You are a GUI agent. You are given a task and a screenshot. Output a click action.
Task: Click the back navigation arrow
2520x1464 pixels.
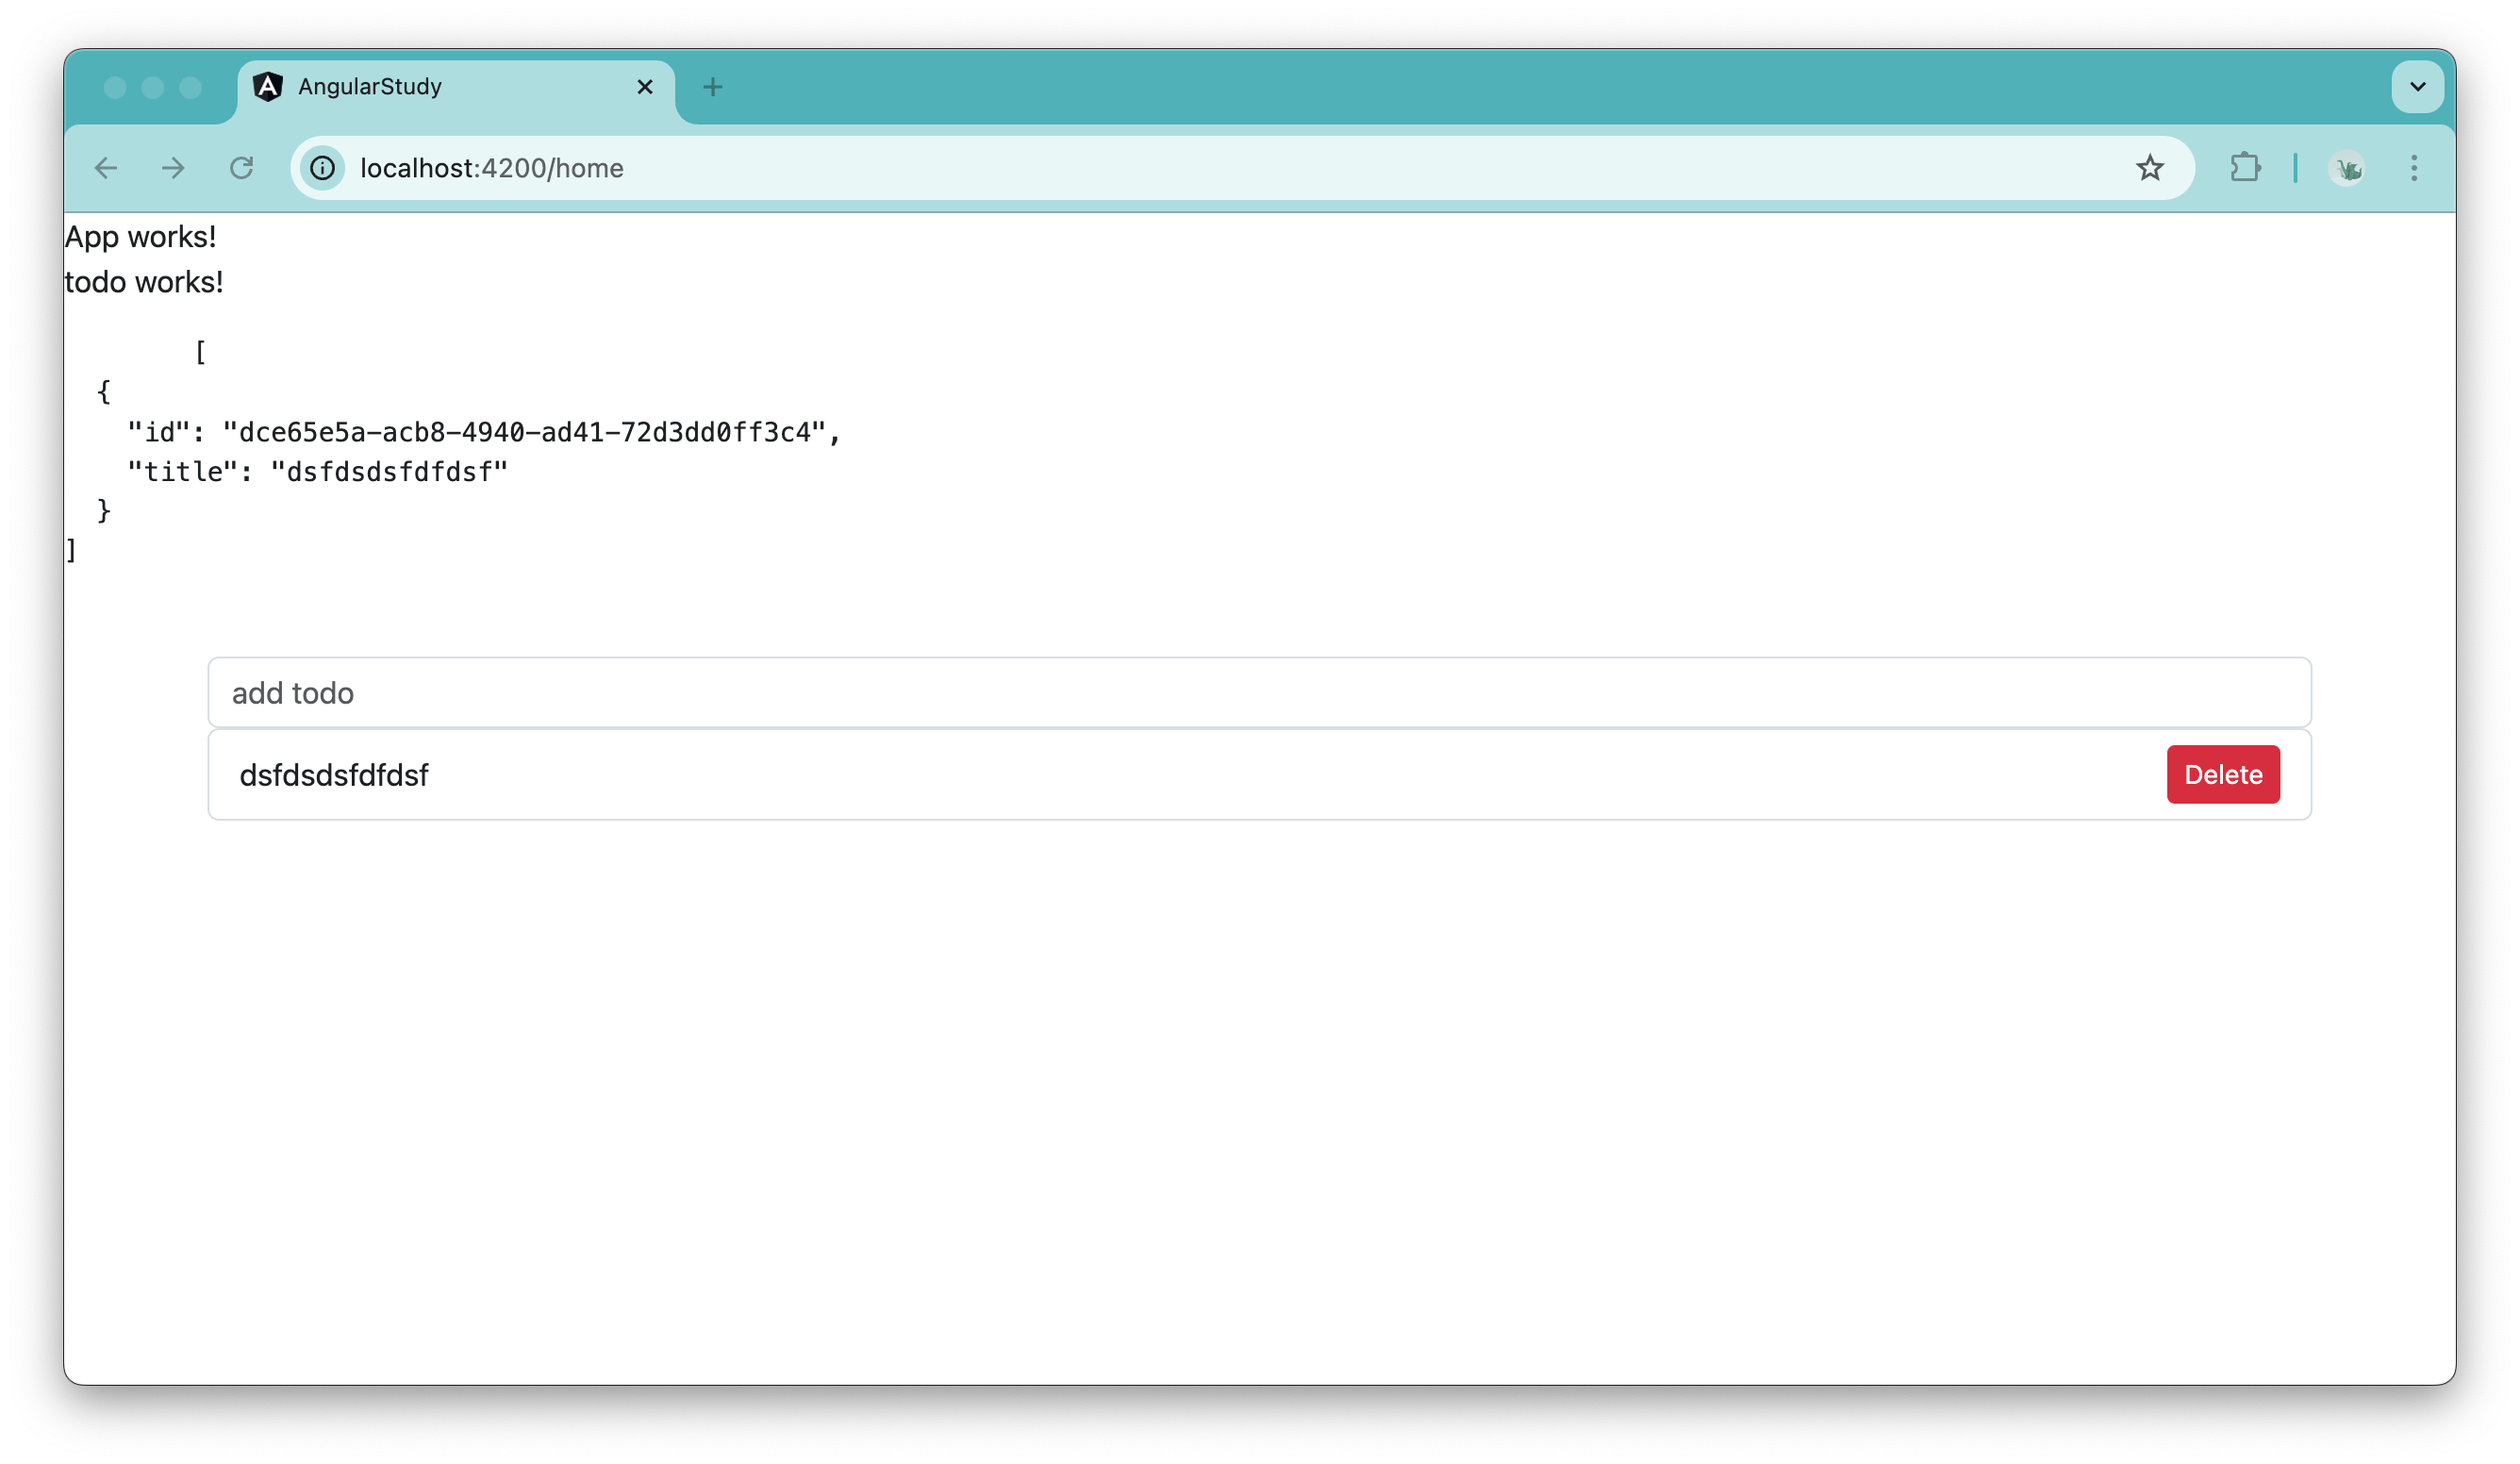pos(106,168)
